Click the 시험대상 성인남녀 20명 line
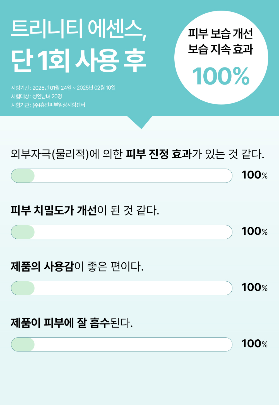 pos(37,96)
